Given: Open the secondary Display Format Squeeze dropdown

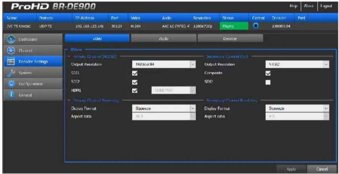Looking at the screenshot, I should tap(297, 109).
